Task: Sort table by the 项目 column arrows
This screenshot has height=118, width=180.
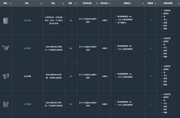Action: [x=41, y=3]
